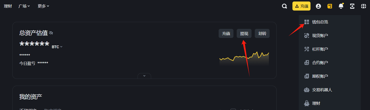This screenshot has width=370, height=110.
Task: Click the user profile icon
Action: click(x=318, y=6)
